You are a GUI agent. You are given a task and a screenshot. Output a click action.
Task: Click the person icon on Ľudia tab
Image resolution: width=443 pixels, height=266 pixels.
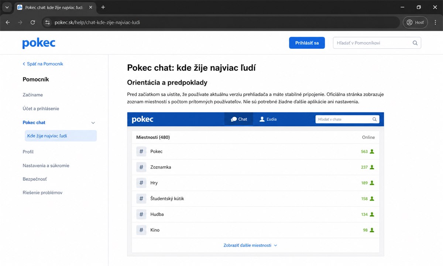click(262, 119)
